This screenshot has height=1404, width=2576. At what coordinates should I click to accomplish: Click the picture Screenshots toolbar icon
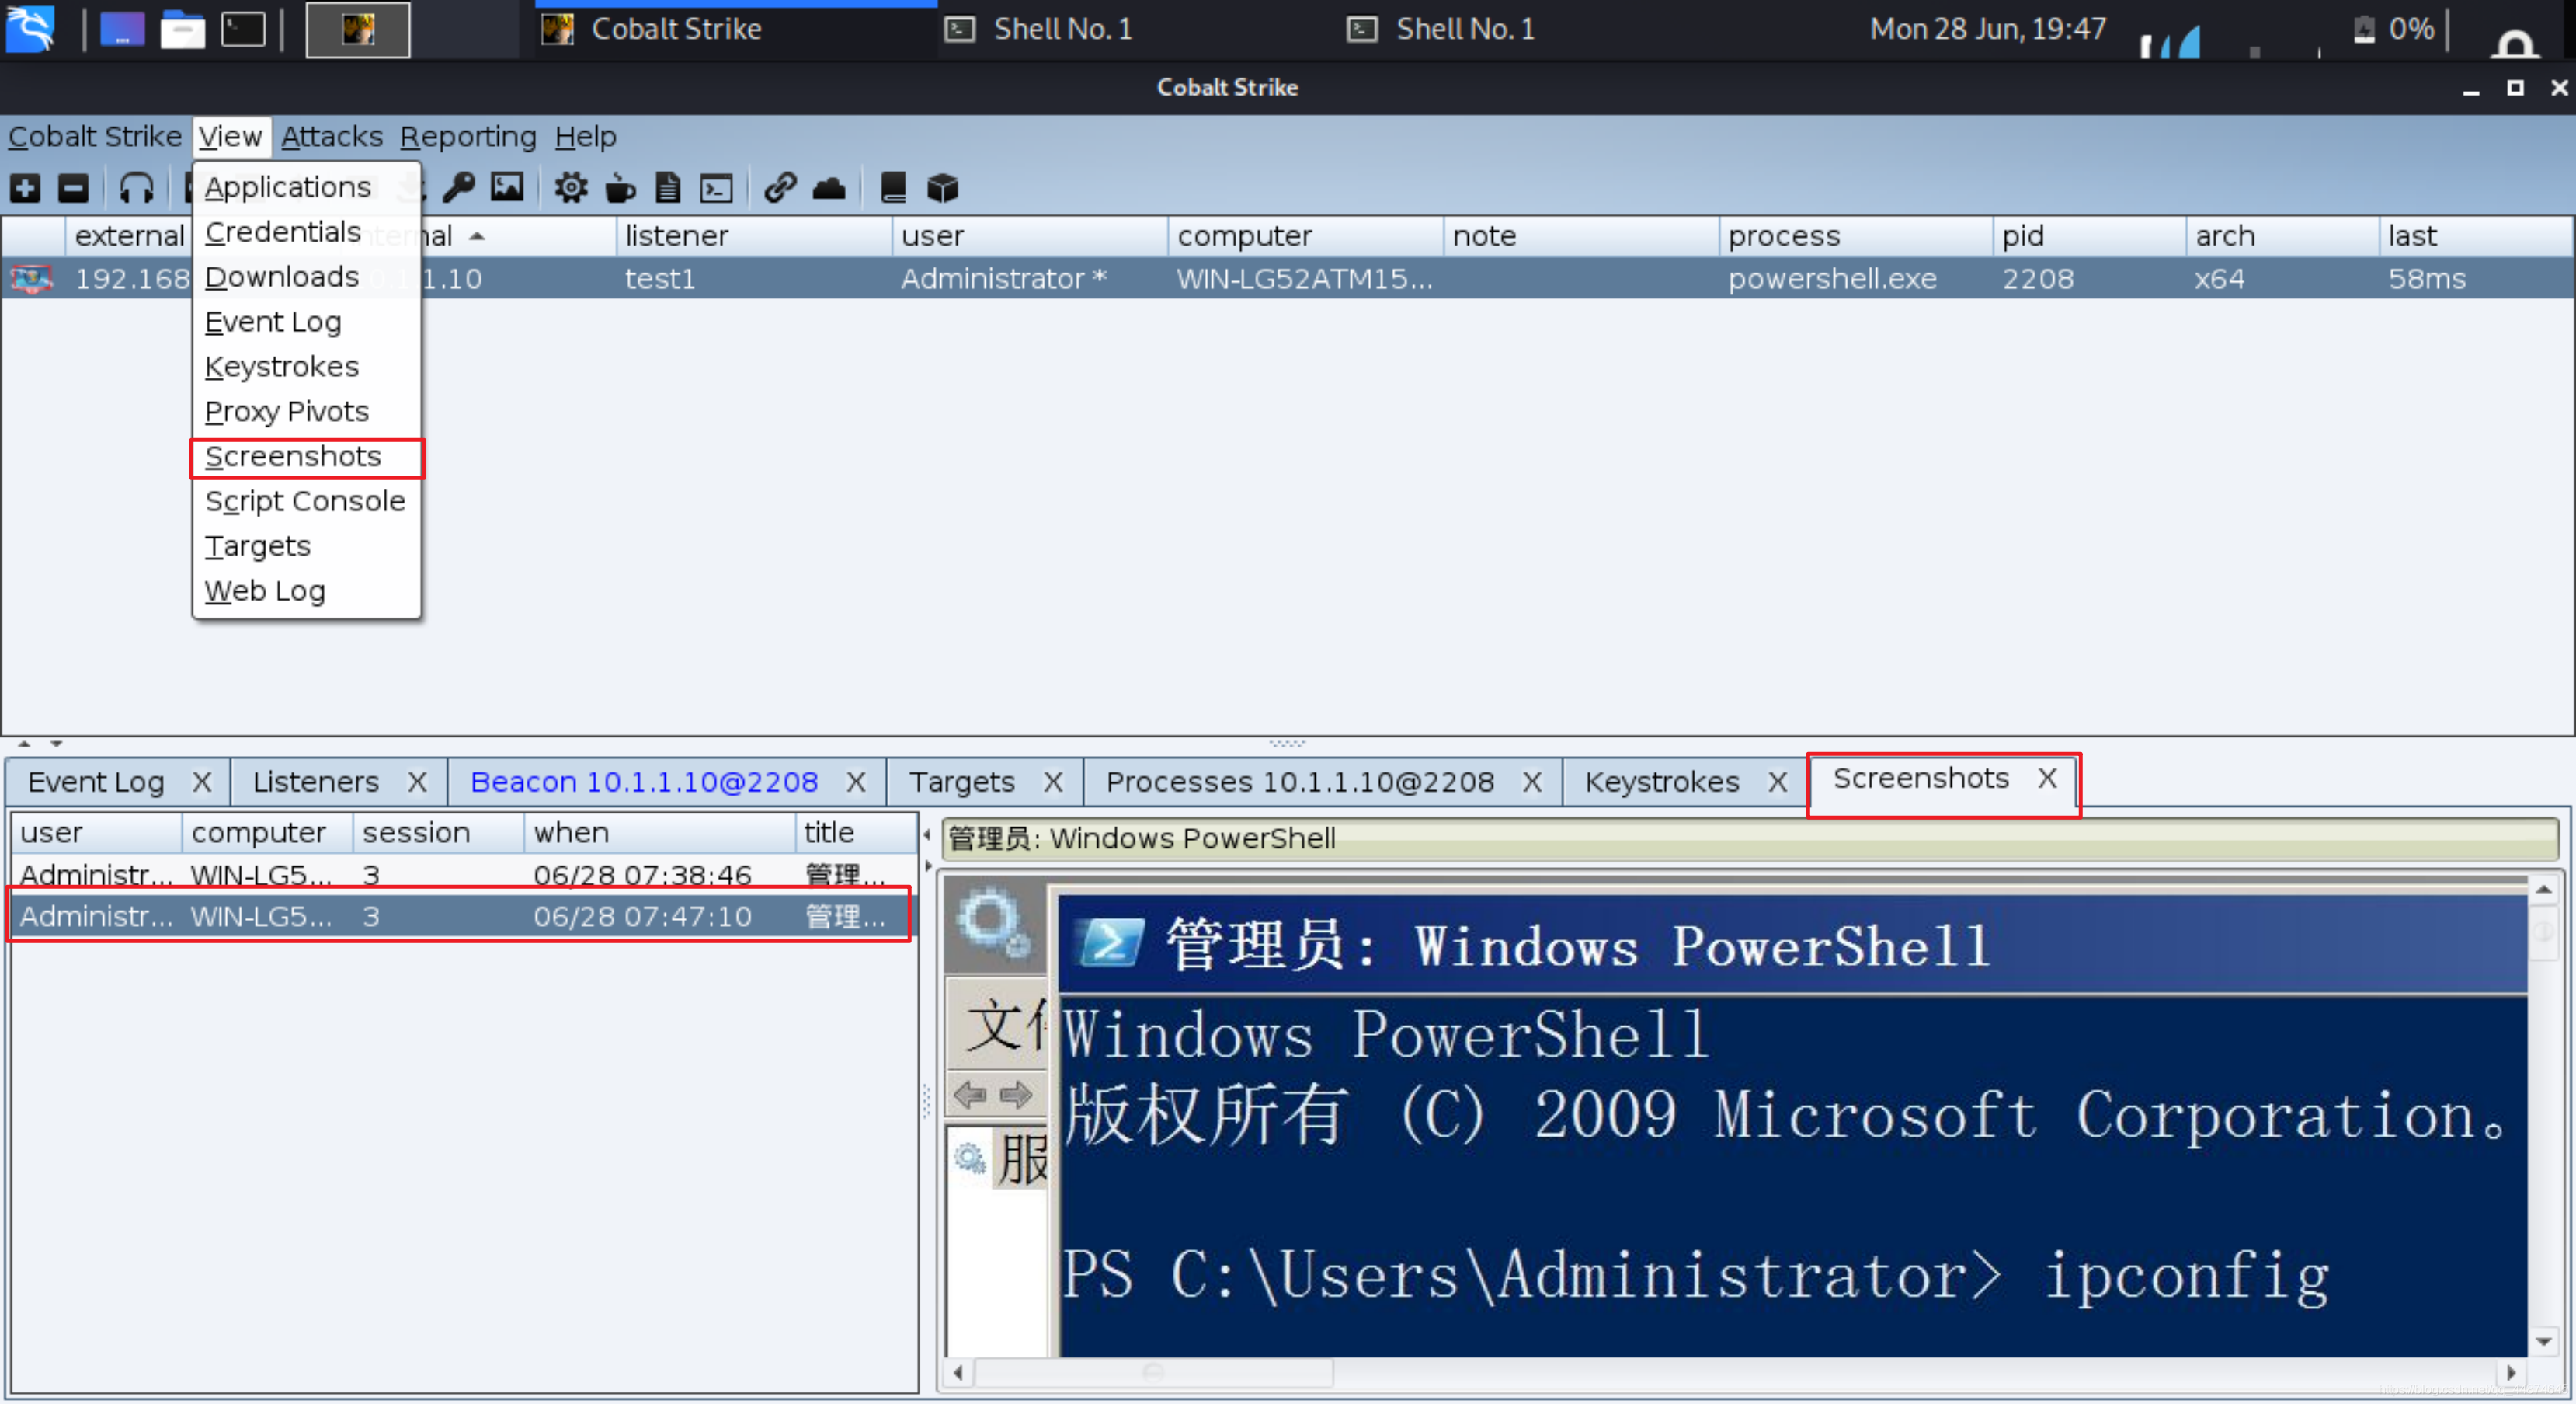click(x=507, y=188)
